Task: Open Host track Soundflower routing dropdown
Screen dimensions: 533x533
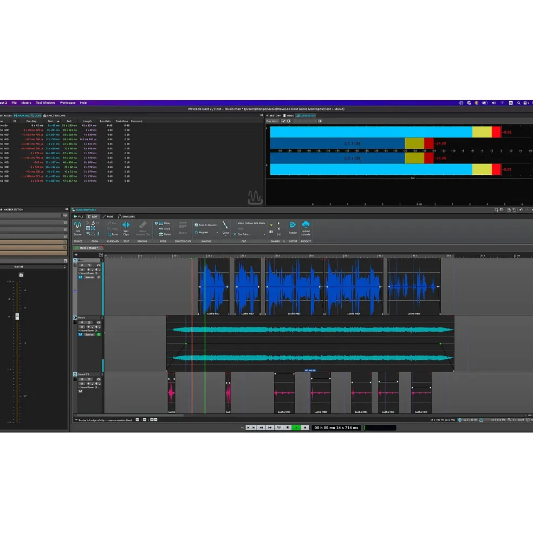Action: (x=89, y=273)
